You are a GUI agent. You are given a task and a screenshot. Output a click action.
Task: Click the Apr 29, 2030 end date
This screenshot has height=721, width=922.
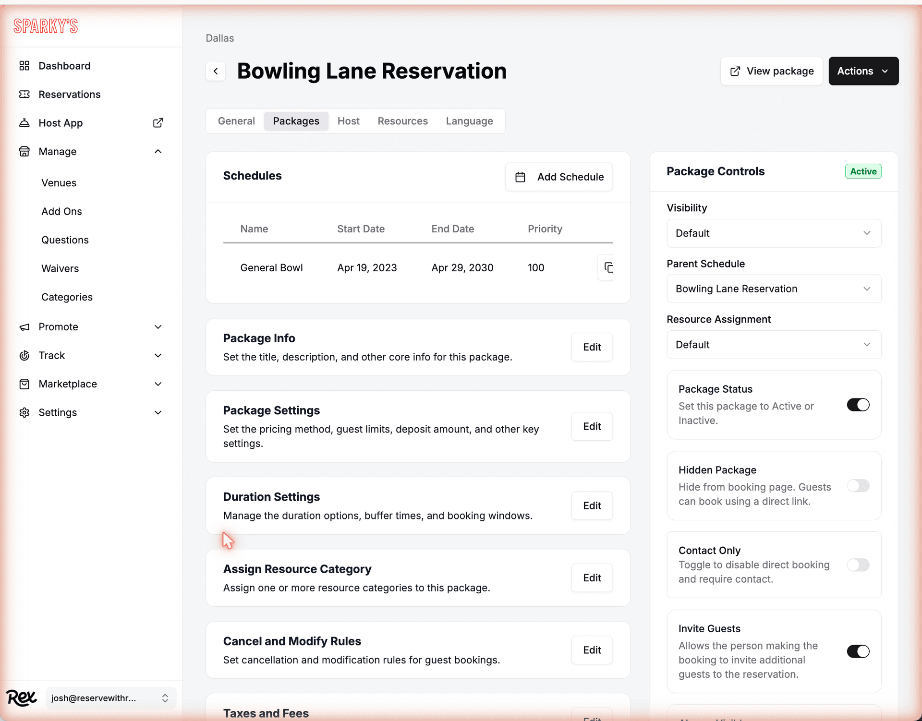[462, 268]
